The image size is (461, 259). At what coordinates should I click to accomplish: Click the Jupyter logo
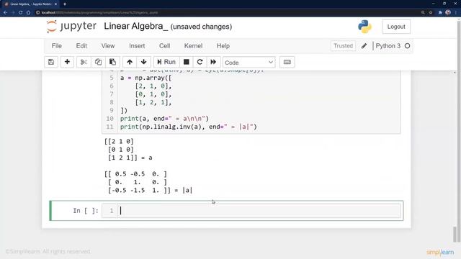click(71, 27)
